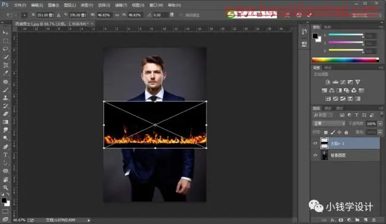Select the Horizontal Type tool
Viewport: 386px width, 224px height.
[x=5, y=155]
